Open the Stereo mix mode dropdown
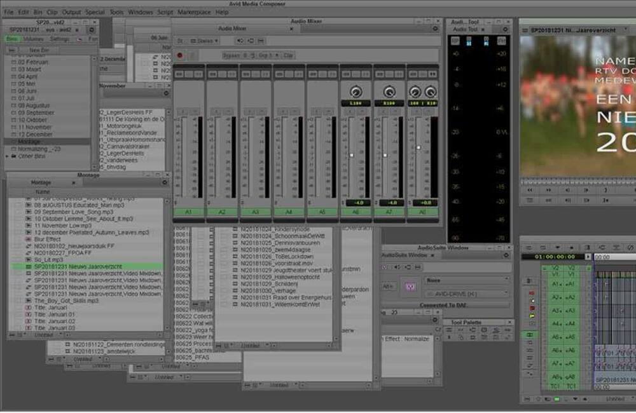636x413 pixels. [x=206, y=41]
